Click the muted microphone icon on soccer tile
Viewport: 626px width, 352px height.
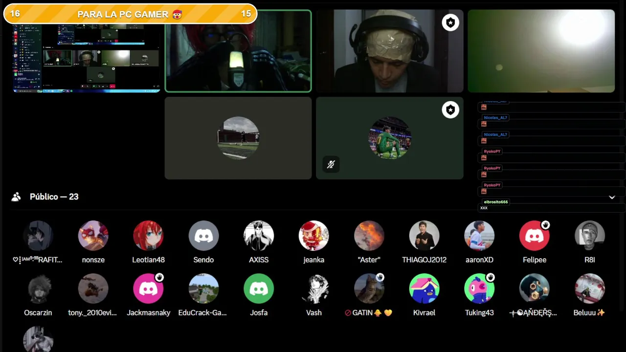[x=331, y=164]
